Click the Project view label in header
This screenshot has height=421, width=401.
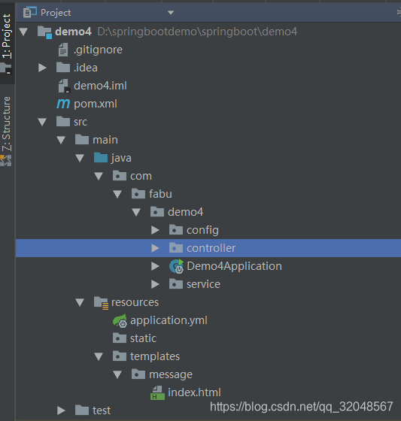56,13
